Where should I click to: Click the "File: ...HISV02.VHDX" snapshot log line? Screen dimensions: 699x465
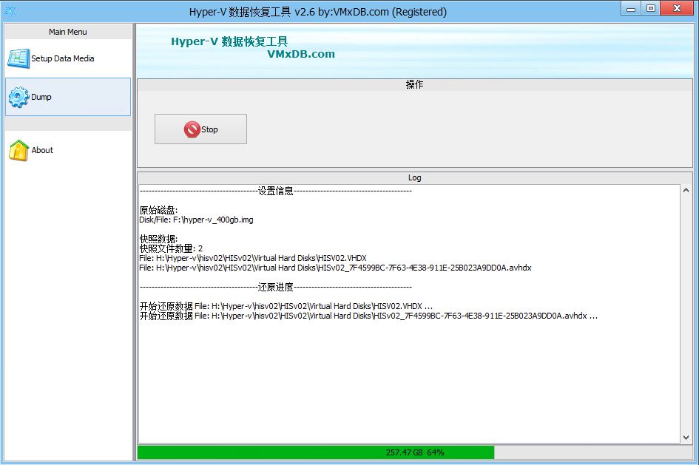[x=253, y=258]
